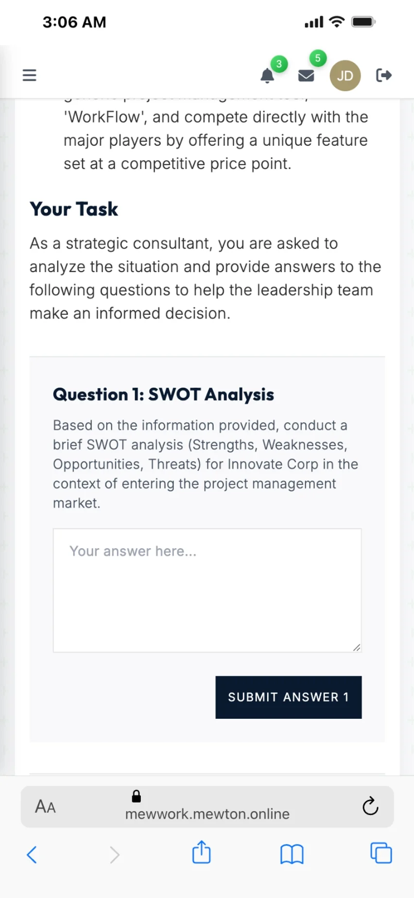Tap the Safari forward arrow
This screenshot has width=414, height=898.
115,854
